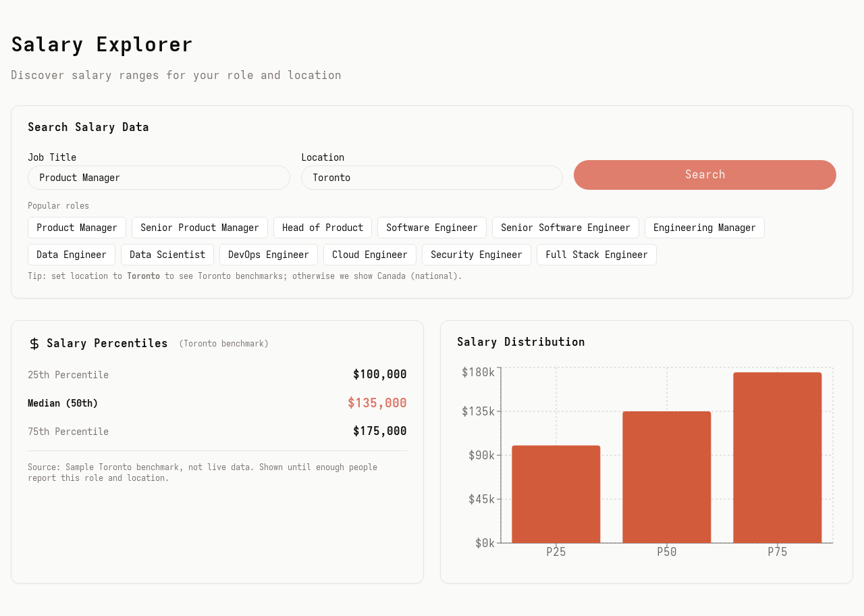Click the "Search Salary Data" heading

click(88, 127)
